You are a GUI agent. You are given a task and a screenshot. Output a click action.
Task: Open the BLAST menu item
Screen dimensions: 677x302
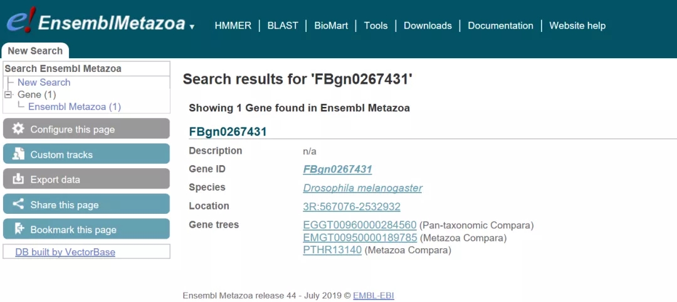point(283,26)
